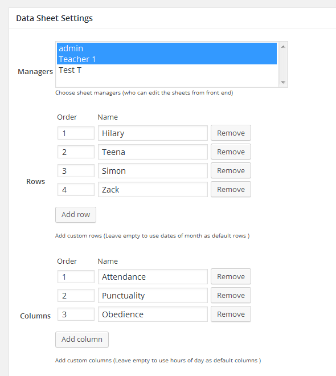Remove the Hilary row
Viewport: 336px width, 376px height.
231,133
